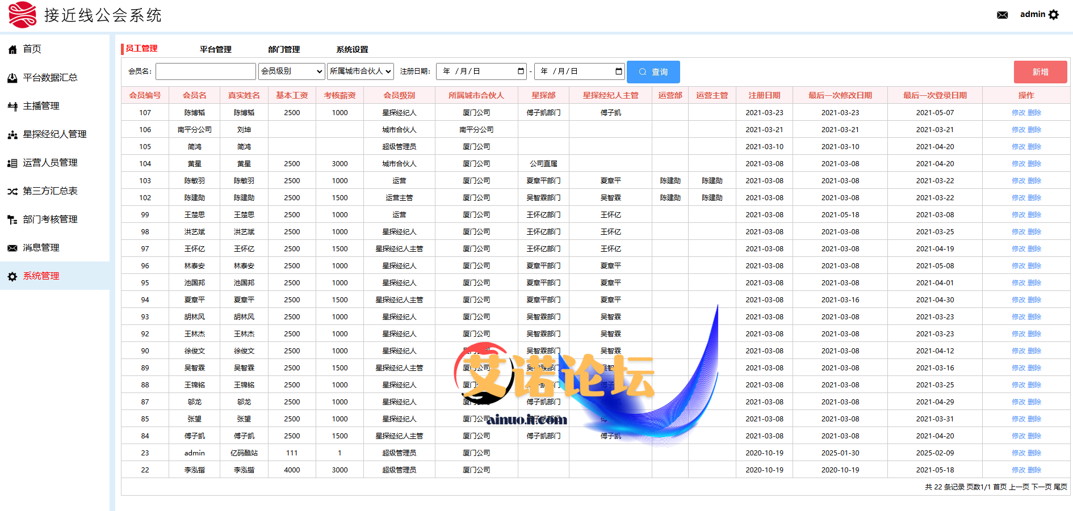Screen dimensions: 1073x511
Task: Switch to the 员工管理 tab
Action: (x=141, y=49)
